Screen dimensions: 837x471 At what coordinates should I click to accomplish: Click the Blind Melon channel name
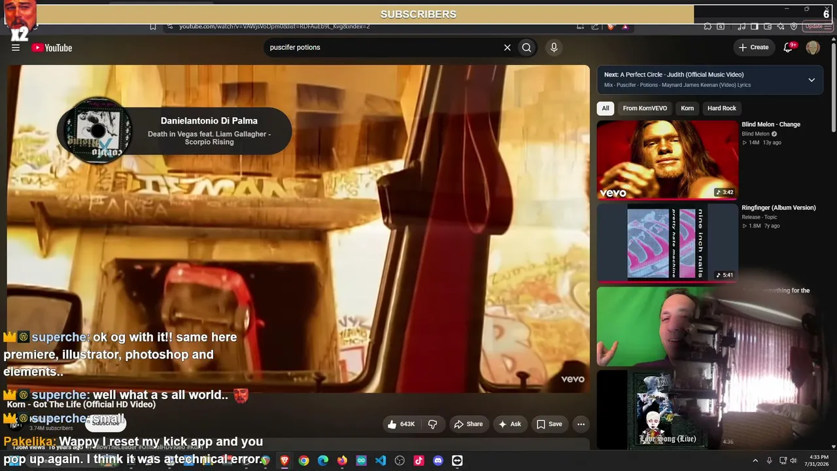755,133
